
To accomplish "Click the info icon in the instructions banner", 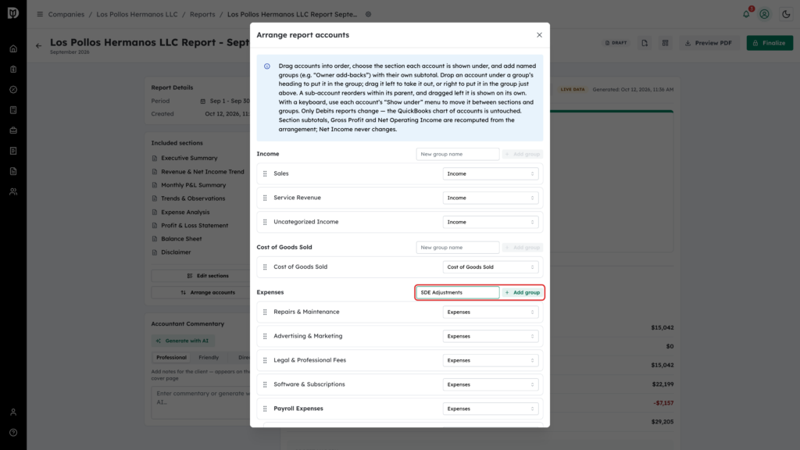I will pyautogui.click(x=267, y=66).
